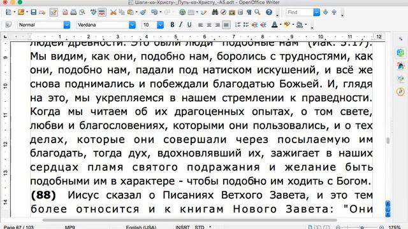Image resolution: width=408 pixels, height=229 pixels.
Task: Print the file directly
Action: click(74, 12)
